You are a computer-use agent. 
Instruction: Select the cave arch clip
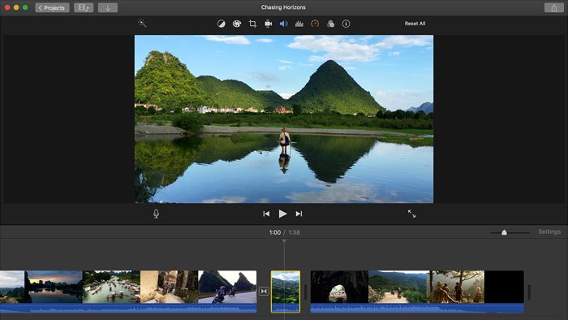tap(339, 287)
